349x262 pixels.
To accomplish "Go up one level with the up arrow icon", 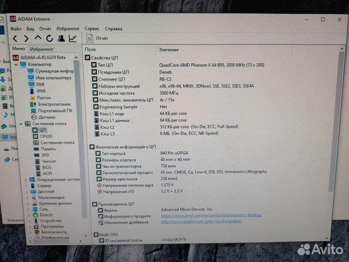I will 38,38.
